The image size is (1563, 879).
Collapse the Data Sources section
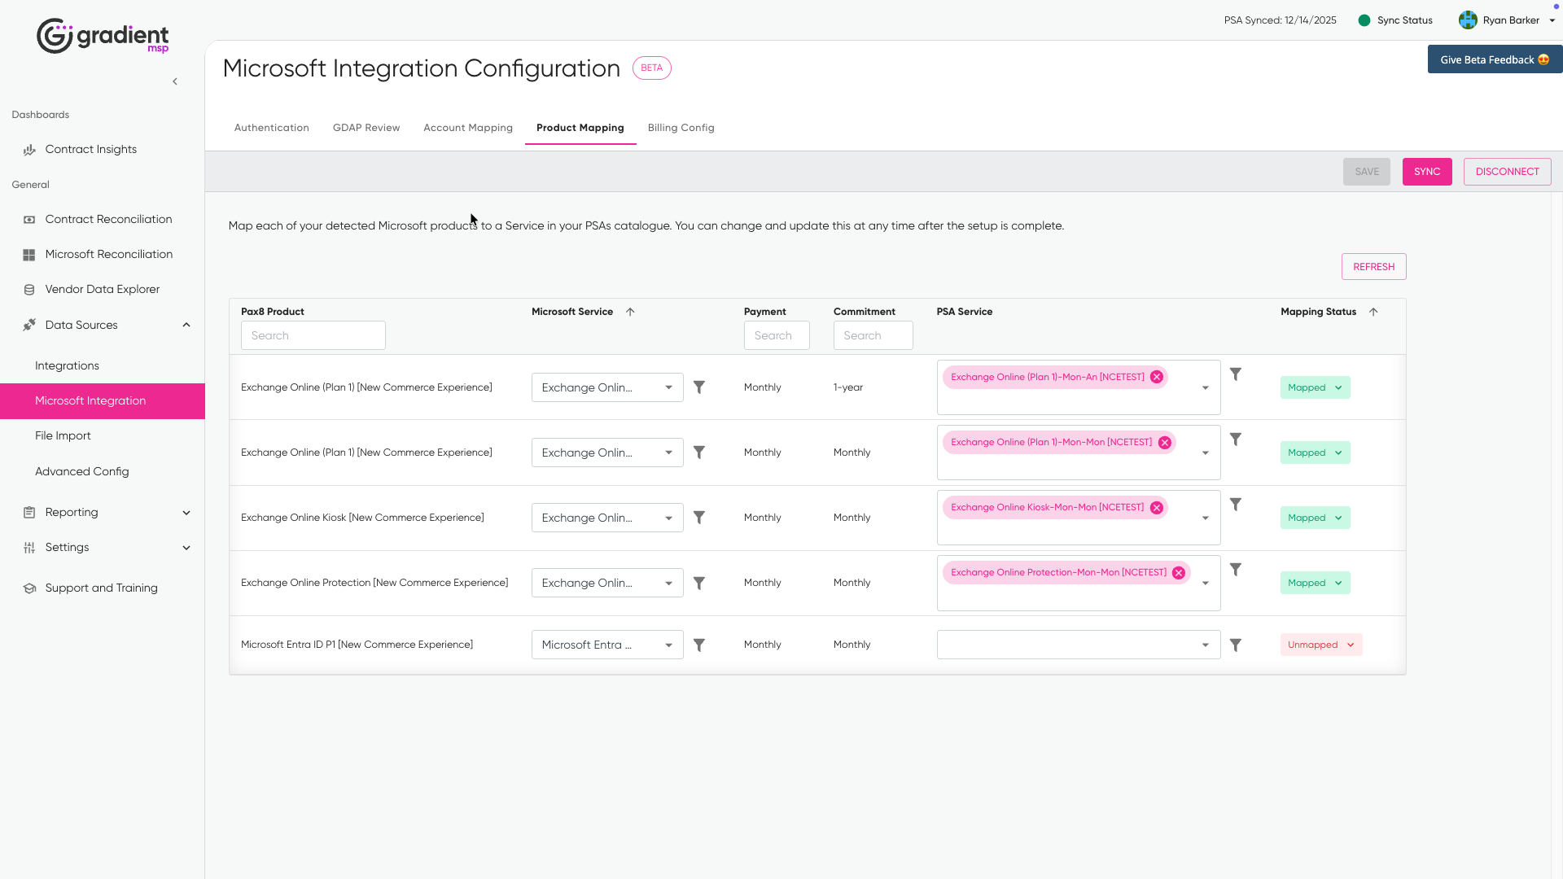tap(186, 325)
